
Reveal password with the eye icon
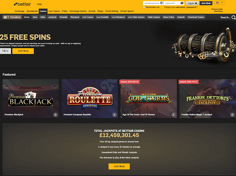pyautogui.click(x=182, y=3)
